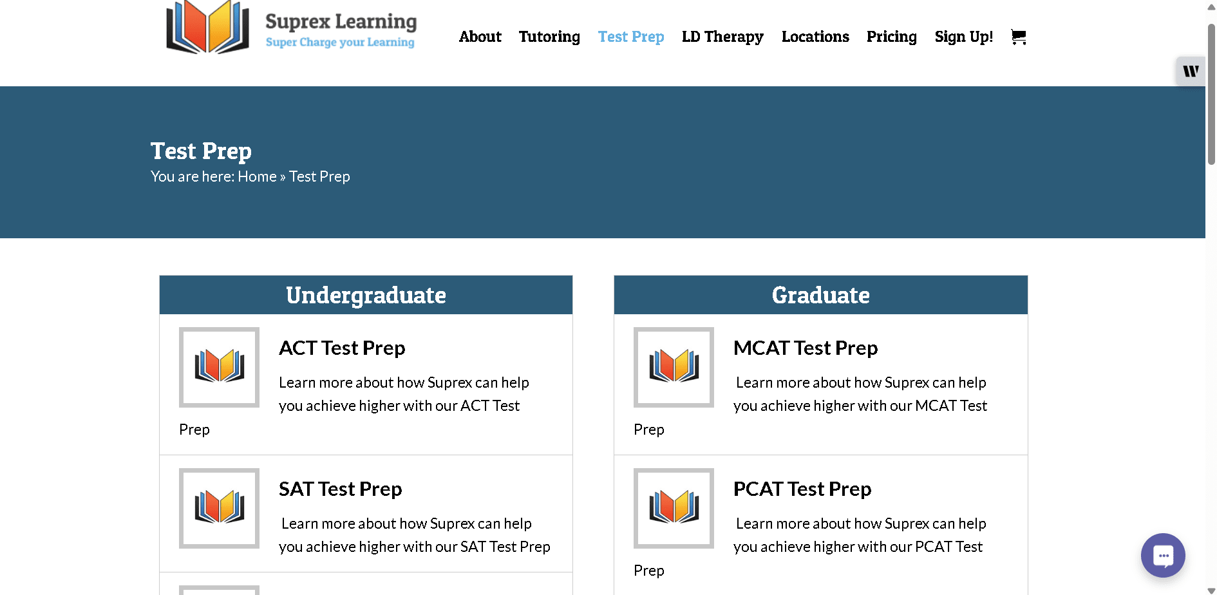
Task: Open the chat widget bubble
Action: [1163, 555]
